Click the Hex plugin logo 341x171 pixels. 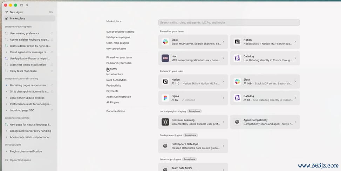click(x=165, y=58)
